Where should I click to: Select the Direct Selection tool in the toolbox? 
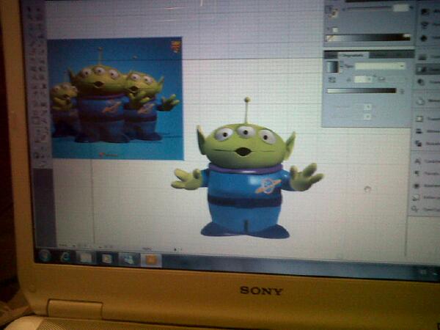pyautogui.click(x=38, y=10)
